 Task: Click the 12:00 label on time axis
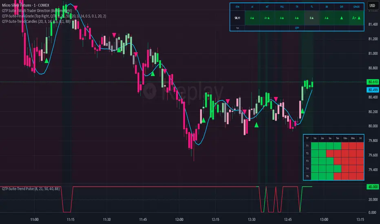coord(179,220)
